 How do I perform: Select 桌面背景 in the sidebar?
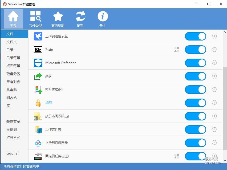point(14,66)
